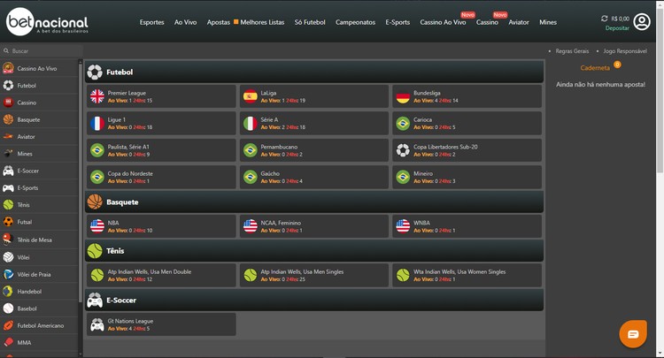Screen dimensions: 664x358
Task: Open Esportes in the top menu
Action: coord(151,22)
